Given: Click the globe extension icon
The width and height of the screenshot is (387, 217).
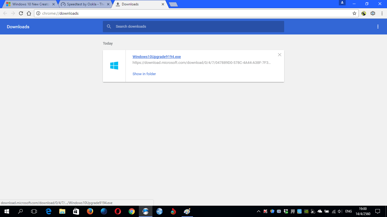Looking at the screenshot, I should click(364, 13).
